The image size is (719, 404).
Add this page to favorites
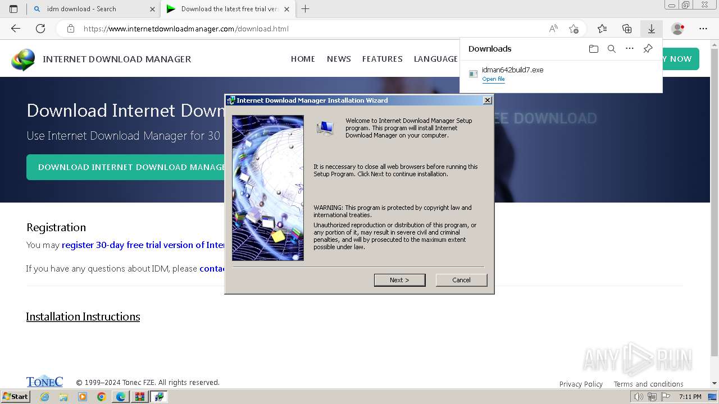[574, 29]
